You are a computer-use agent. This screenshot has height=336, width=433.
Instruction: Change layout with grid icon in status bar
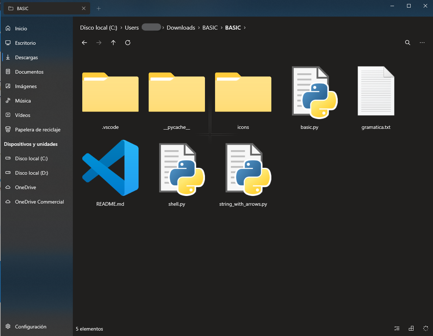(411, 328)
